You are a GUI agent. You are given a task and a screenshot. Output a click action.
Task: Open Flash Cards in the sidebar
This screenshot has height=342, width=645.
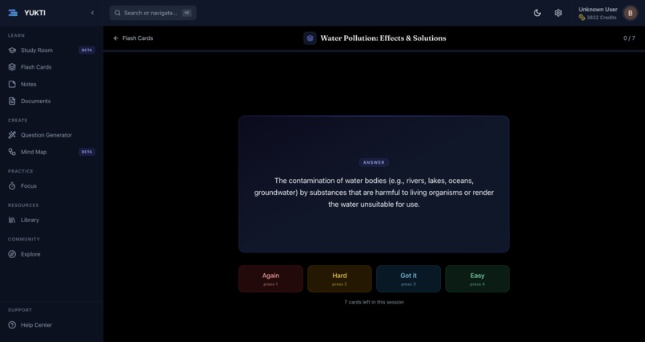(51, 67)
